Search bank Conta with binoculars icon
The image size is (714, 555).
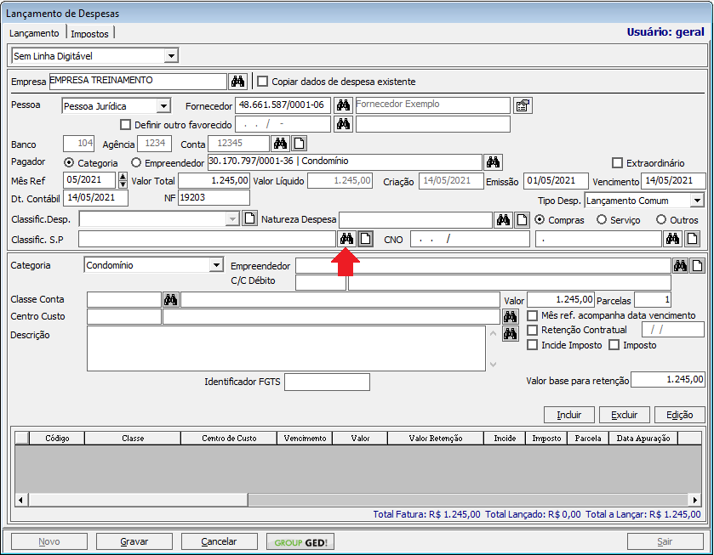pos(280,144)
